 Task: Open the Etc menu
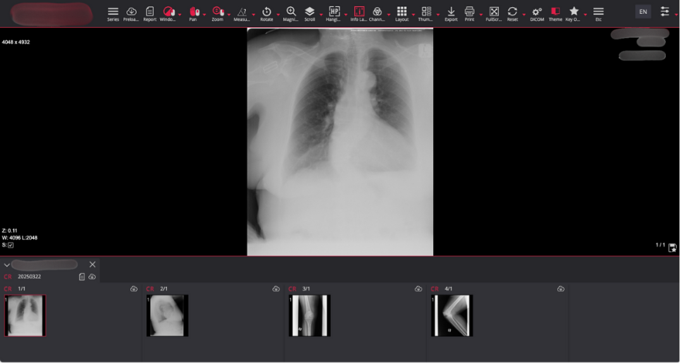click(x=598, y=11)
